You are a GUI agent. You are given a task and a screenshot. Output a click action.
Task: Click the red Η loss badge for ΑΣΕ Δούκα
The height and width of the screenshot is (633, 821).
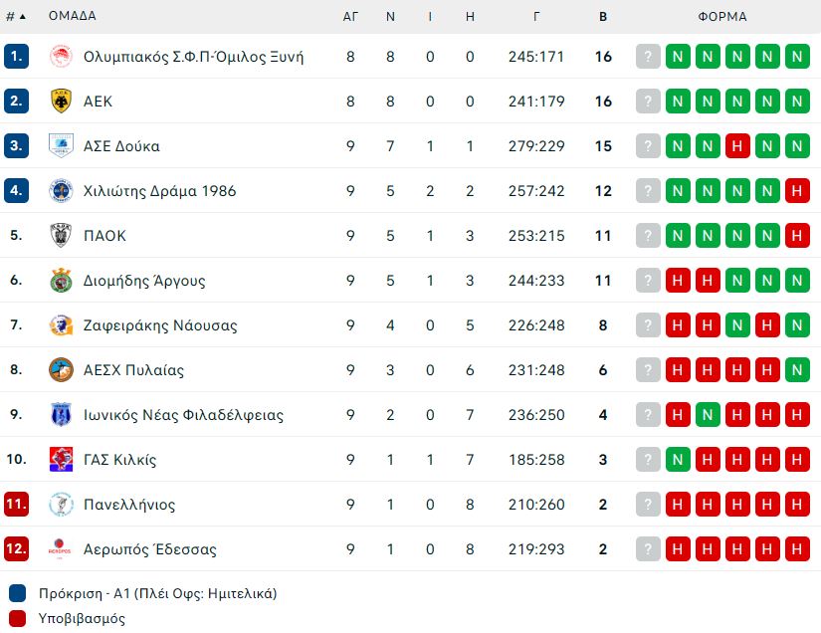pos(737,145)
